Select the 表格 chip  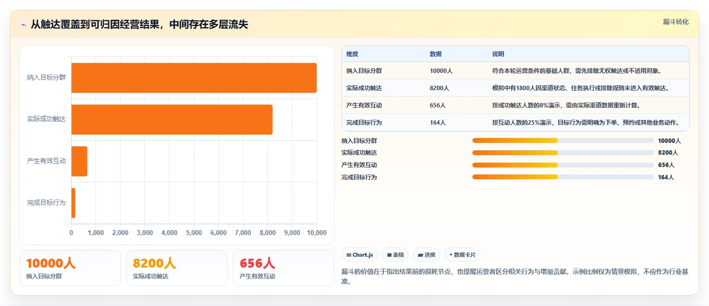[395, 255]
